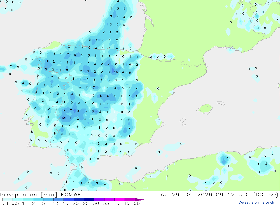280x205 pixels.
Task: Click the '(00+60)' forecast offset text
Action: 266,194
